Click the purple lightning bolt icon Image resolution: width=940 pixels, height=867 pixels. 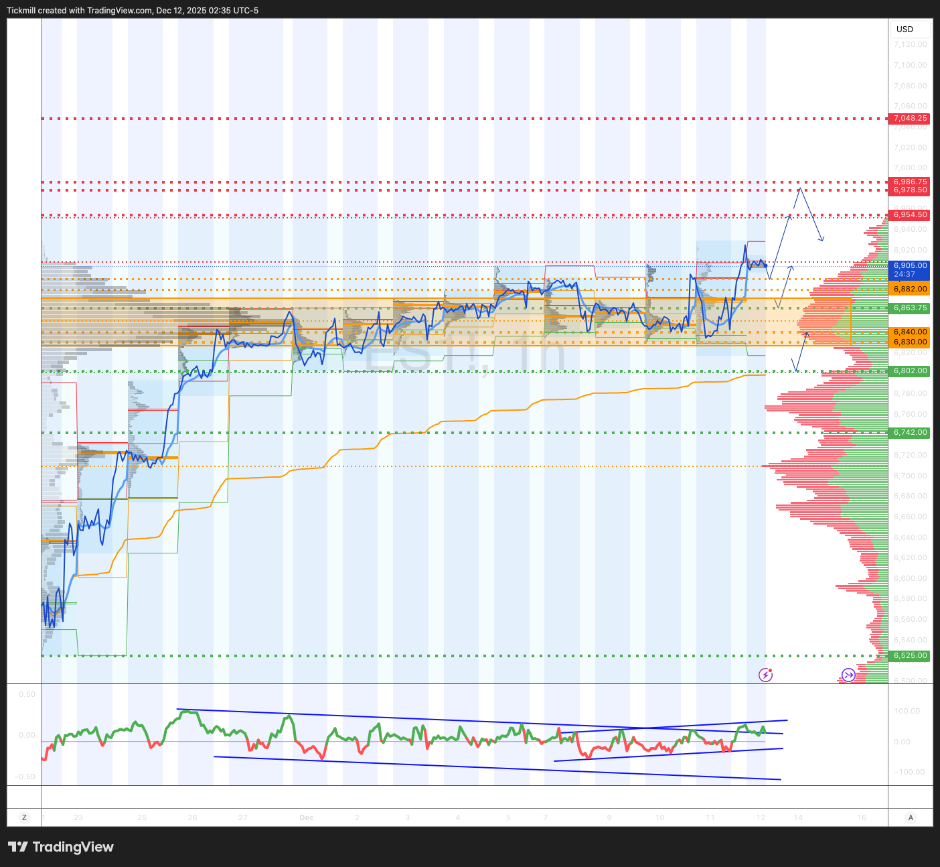click(765, 675)
